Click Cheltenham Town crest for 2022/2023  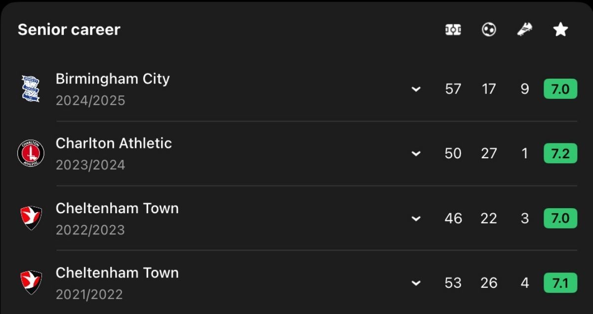(x=31, y=218)
